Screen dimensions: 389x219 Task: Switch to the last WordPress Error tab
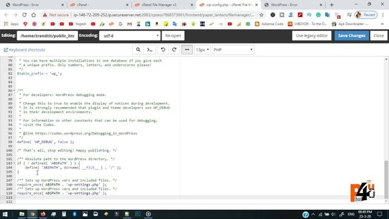click(293, 5)
